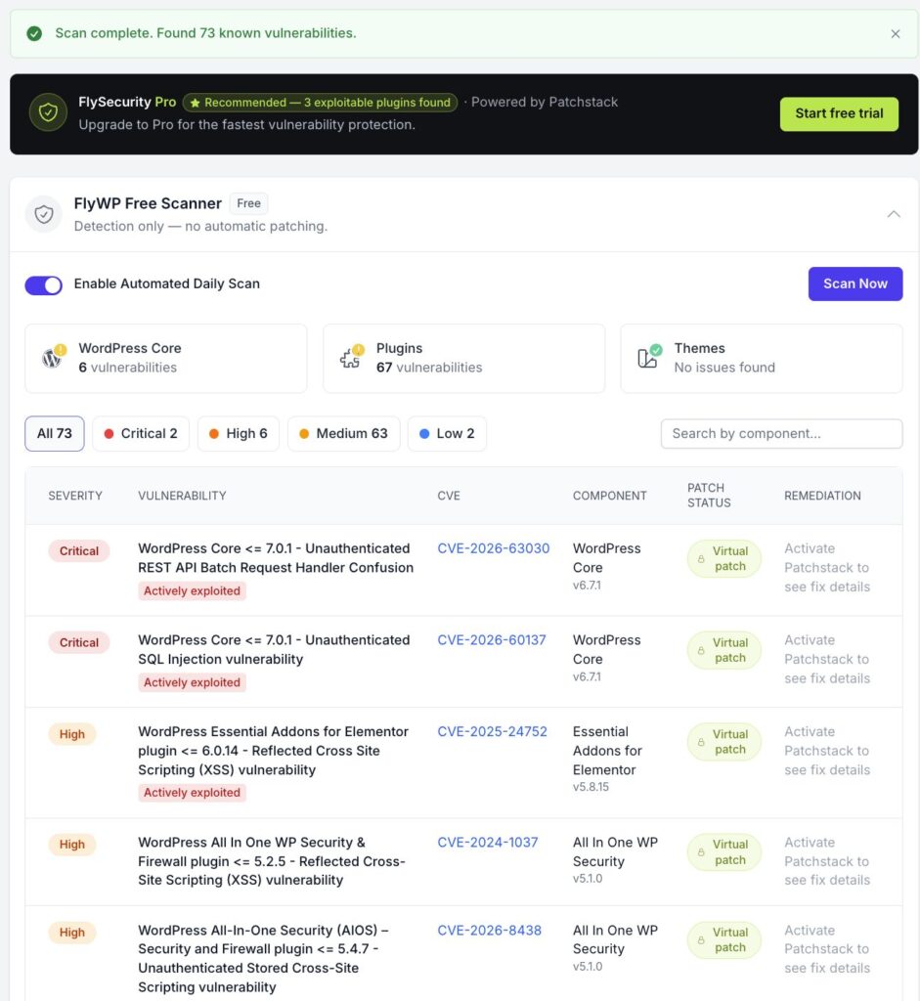Click Critical badge on REST API Batch row
The height and width of the screenshot is (1001, 920).
pyautogui.click(x=78, y=551)
